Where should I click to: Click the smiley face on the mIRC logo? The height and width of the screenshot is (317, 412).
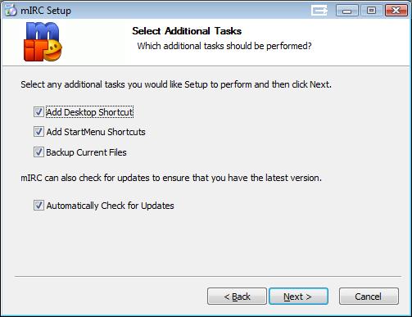tap(53, 51)
